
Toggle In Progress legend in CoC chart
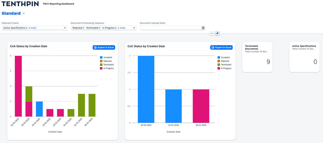click(224, 68)
